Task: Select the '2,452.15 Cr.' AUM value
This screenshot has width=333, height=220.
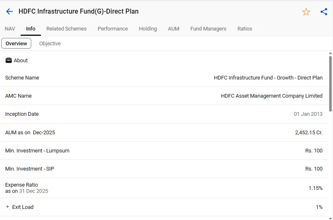Action: pos(309,133)
